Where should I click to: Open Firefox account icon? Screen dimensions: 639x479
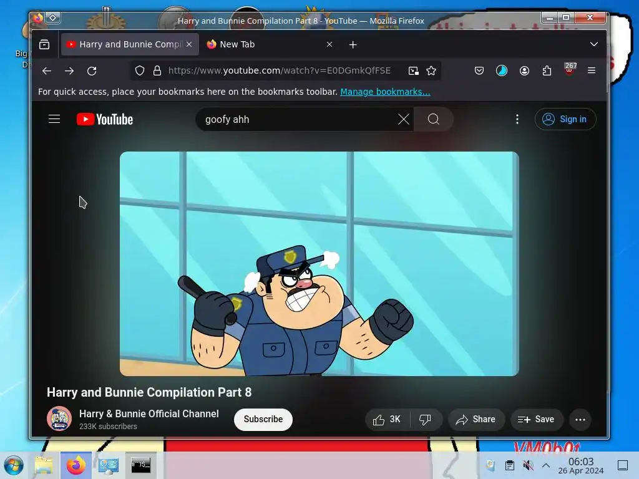click(524, 71)
